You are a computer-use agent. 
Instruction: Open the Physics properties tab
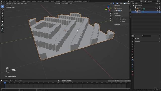click(133, 65)
